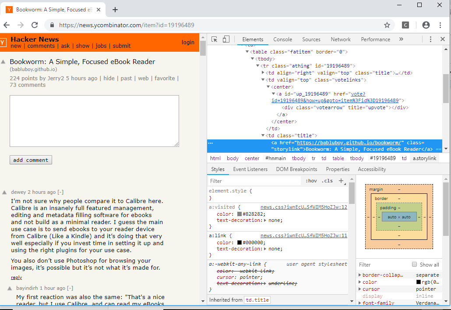Screen dimensions: 451x310
Task: Enable the Show all computed styles checkbox
Action: tap(414, 264)
